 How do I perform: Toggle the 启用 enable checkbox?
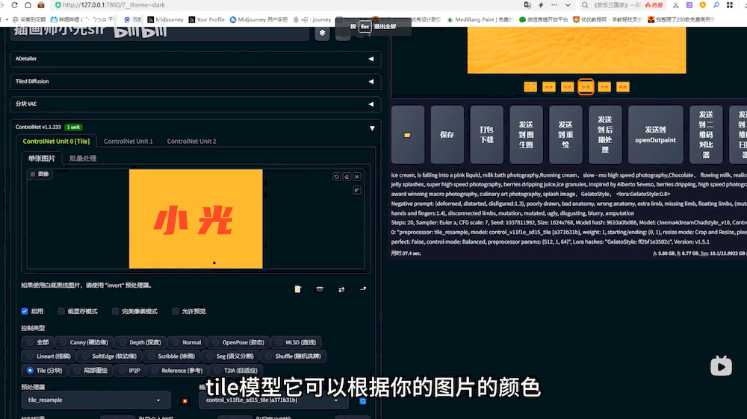(x=25, y=312)
